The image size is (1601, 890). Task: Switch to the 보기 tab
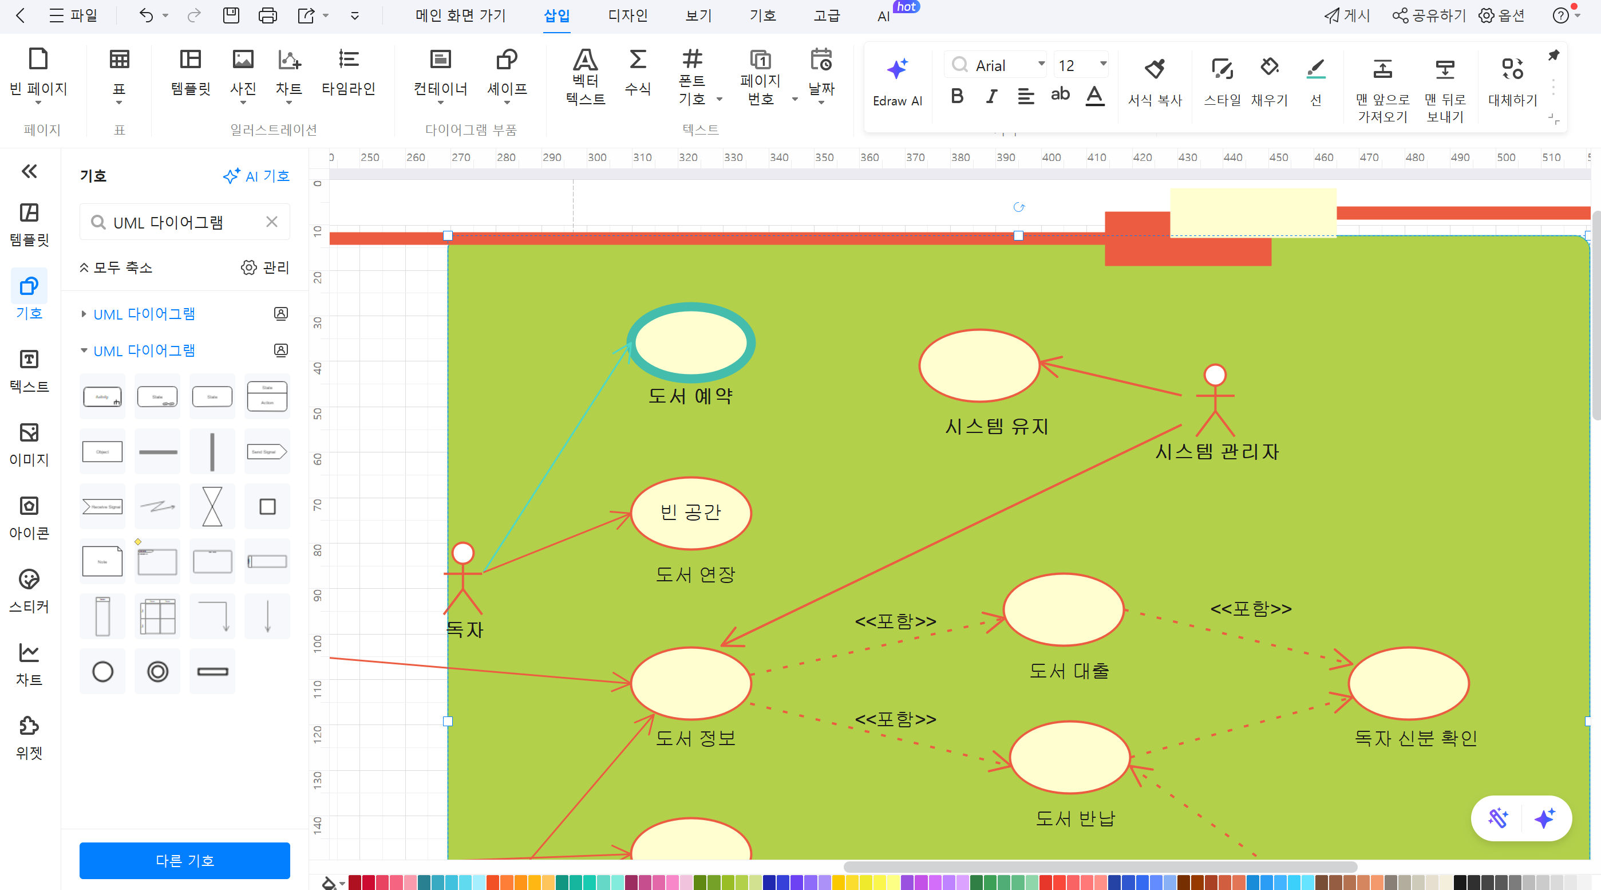click(x=698, y=15)
